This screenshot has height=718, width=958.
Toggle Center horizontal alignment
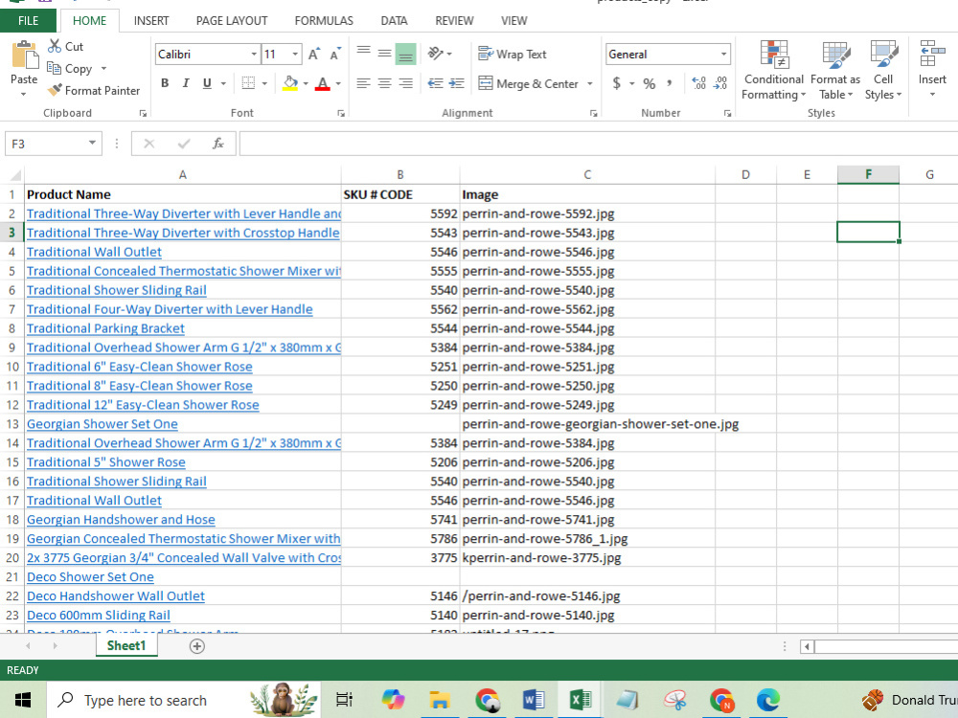[384, 83]
